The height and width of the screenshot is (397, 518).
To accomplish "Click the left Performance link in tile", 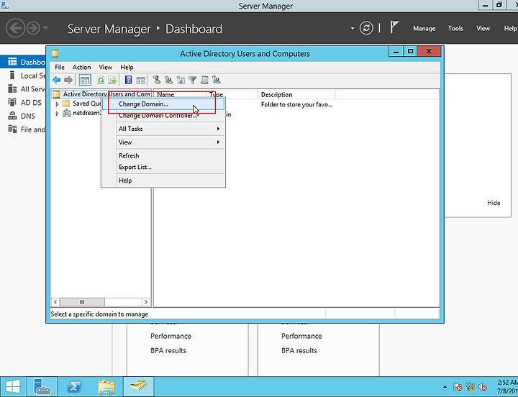I will click(x=171, y=336).
